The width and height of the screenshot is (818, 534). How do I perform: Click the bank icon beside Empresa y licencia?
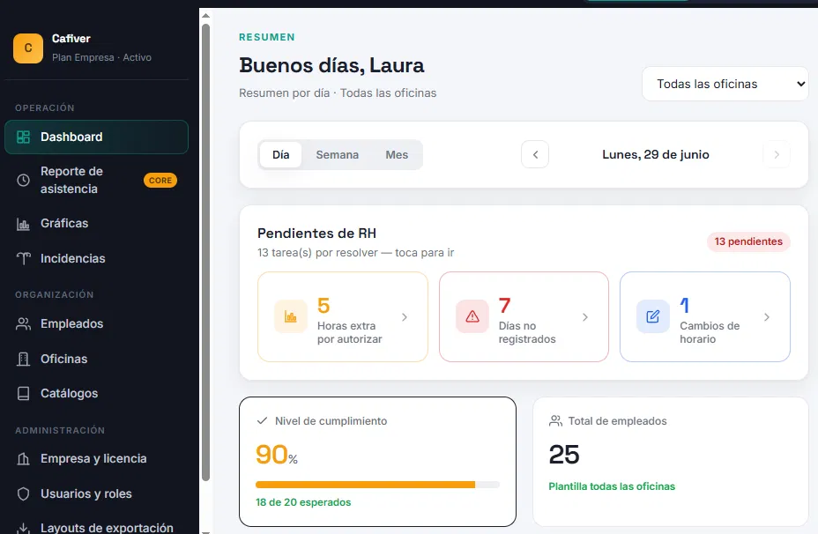(x=24, y=459)
